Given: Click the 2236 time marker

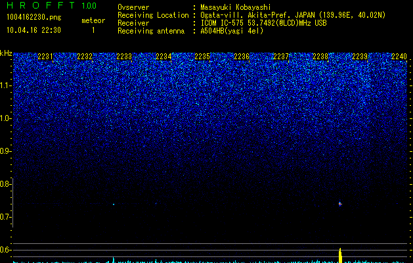Looking at the screenshot, I should tap(242, 57).
